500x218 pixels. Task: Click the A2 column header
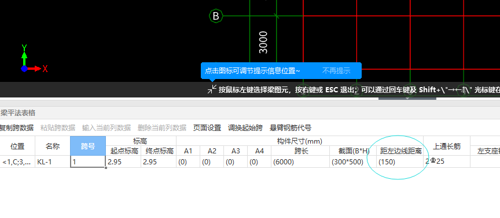(212, 151)
